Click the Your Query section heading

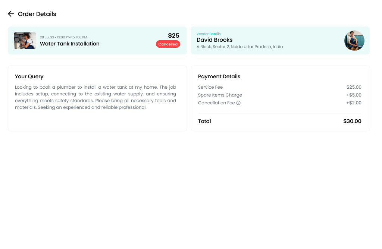coord(29,76)
